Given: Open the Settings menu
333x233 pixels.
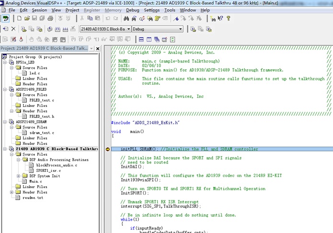Looking at the screenshot, I should [152, 10].
